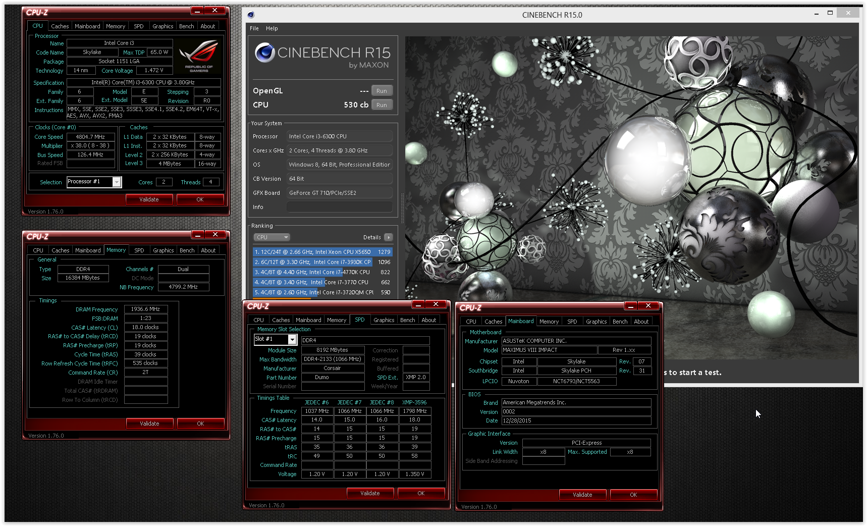Minimize the CPU-Z Memory window
Screen dimensions: 867x526
198,235
